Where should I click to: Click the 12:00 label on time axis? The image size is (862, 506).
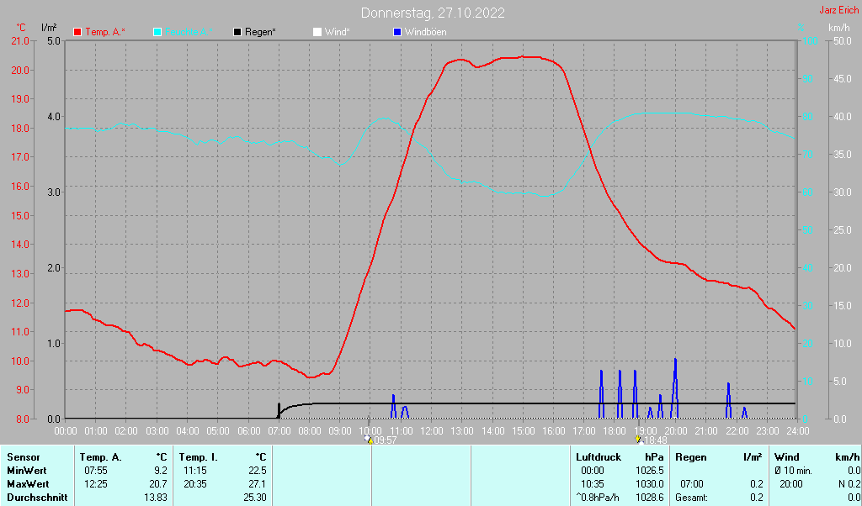(x=431, y=430)
